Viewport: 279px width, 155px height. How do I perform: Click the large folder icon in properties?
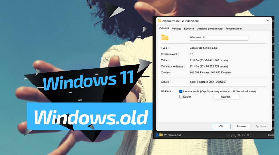pyautogui.click(x=165, y=38)
